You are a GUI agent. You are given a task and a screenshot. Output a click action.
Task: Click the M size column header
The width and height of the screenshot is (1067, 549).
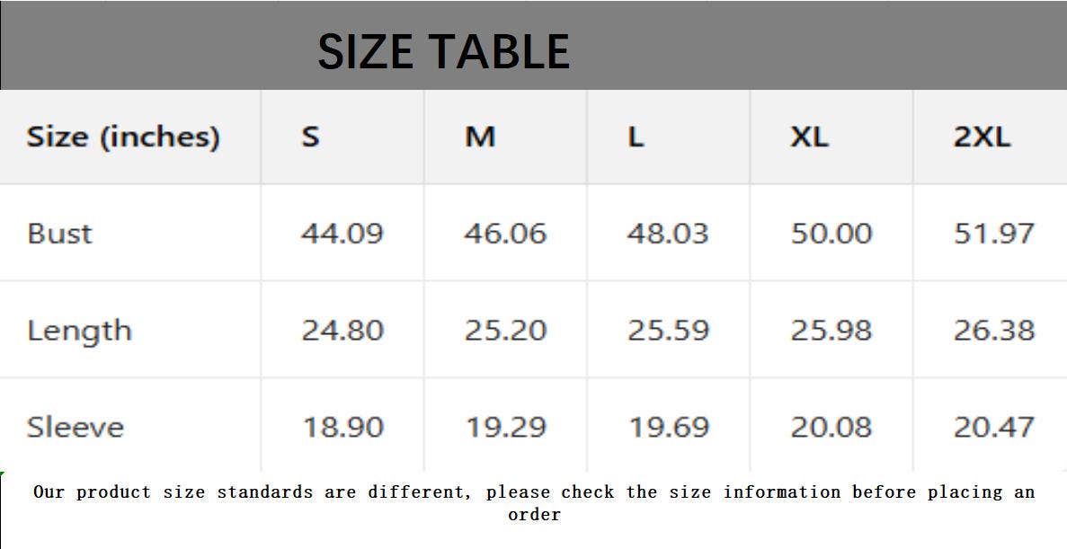click(479, 137)
